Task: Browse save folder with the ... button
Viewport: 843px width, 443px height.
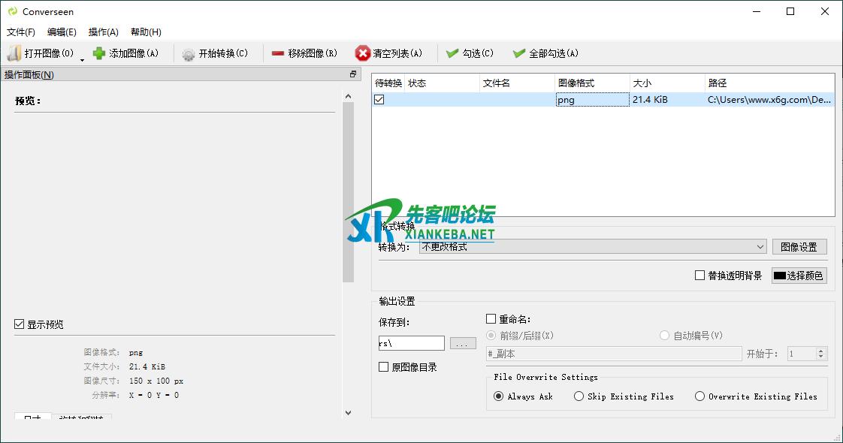Action: pos(463,343)
